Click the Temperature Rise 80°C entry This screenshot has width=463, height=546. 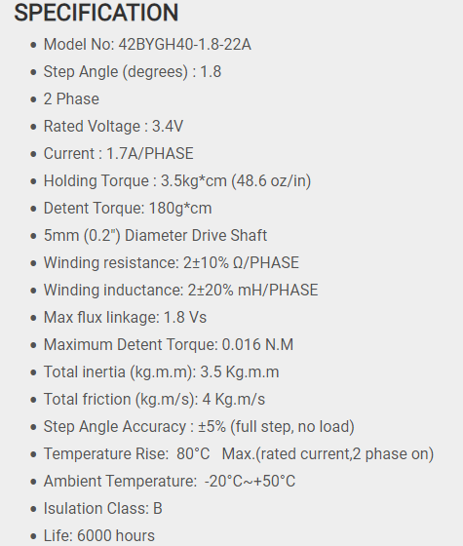[239, 454]
